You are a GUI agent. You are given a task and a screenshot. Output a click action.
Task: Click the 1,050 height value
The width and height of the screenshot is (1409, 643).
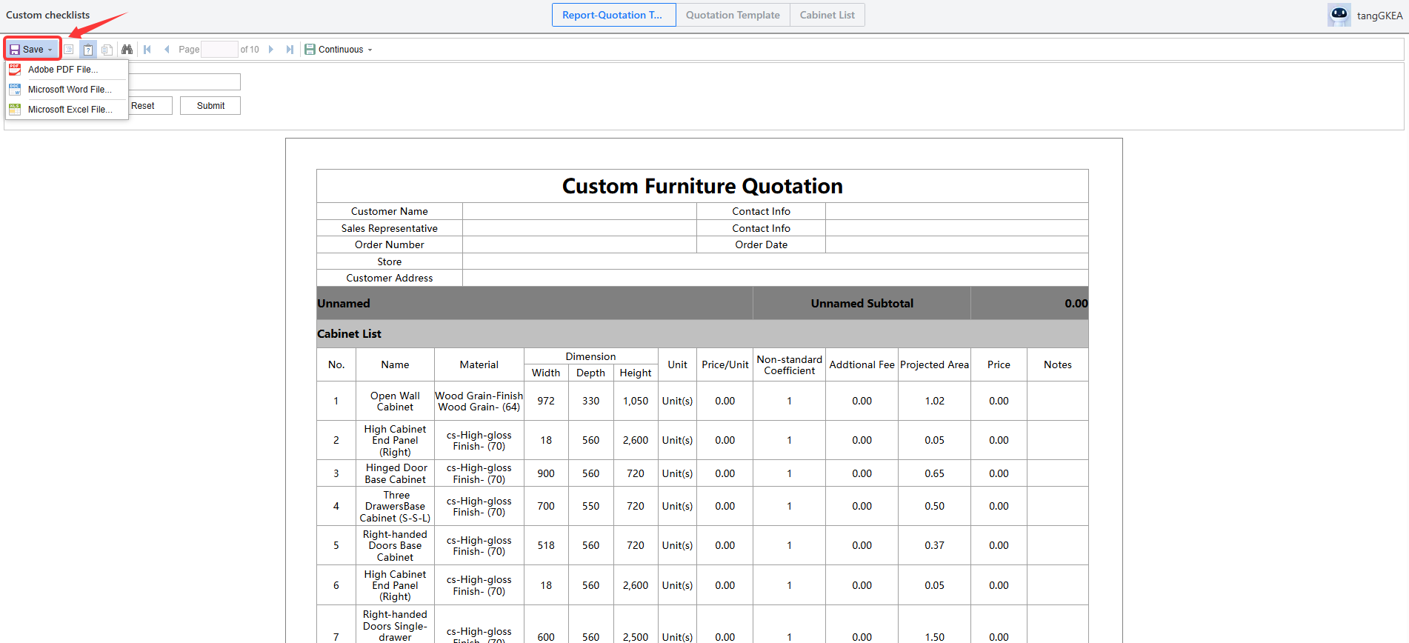point(636,401)
